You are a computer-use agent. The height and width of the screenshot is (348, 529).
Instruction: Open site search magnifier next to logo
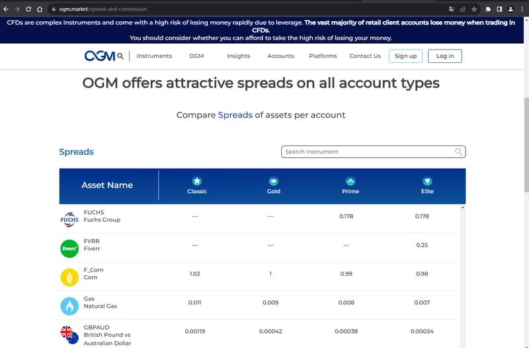(120, 56)
